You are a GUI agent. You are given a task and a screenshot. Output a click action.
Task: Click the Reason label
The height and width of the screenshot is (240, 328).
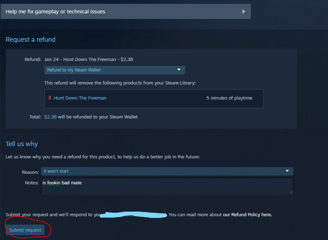coord(30,172)
